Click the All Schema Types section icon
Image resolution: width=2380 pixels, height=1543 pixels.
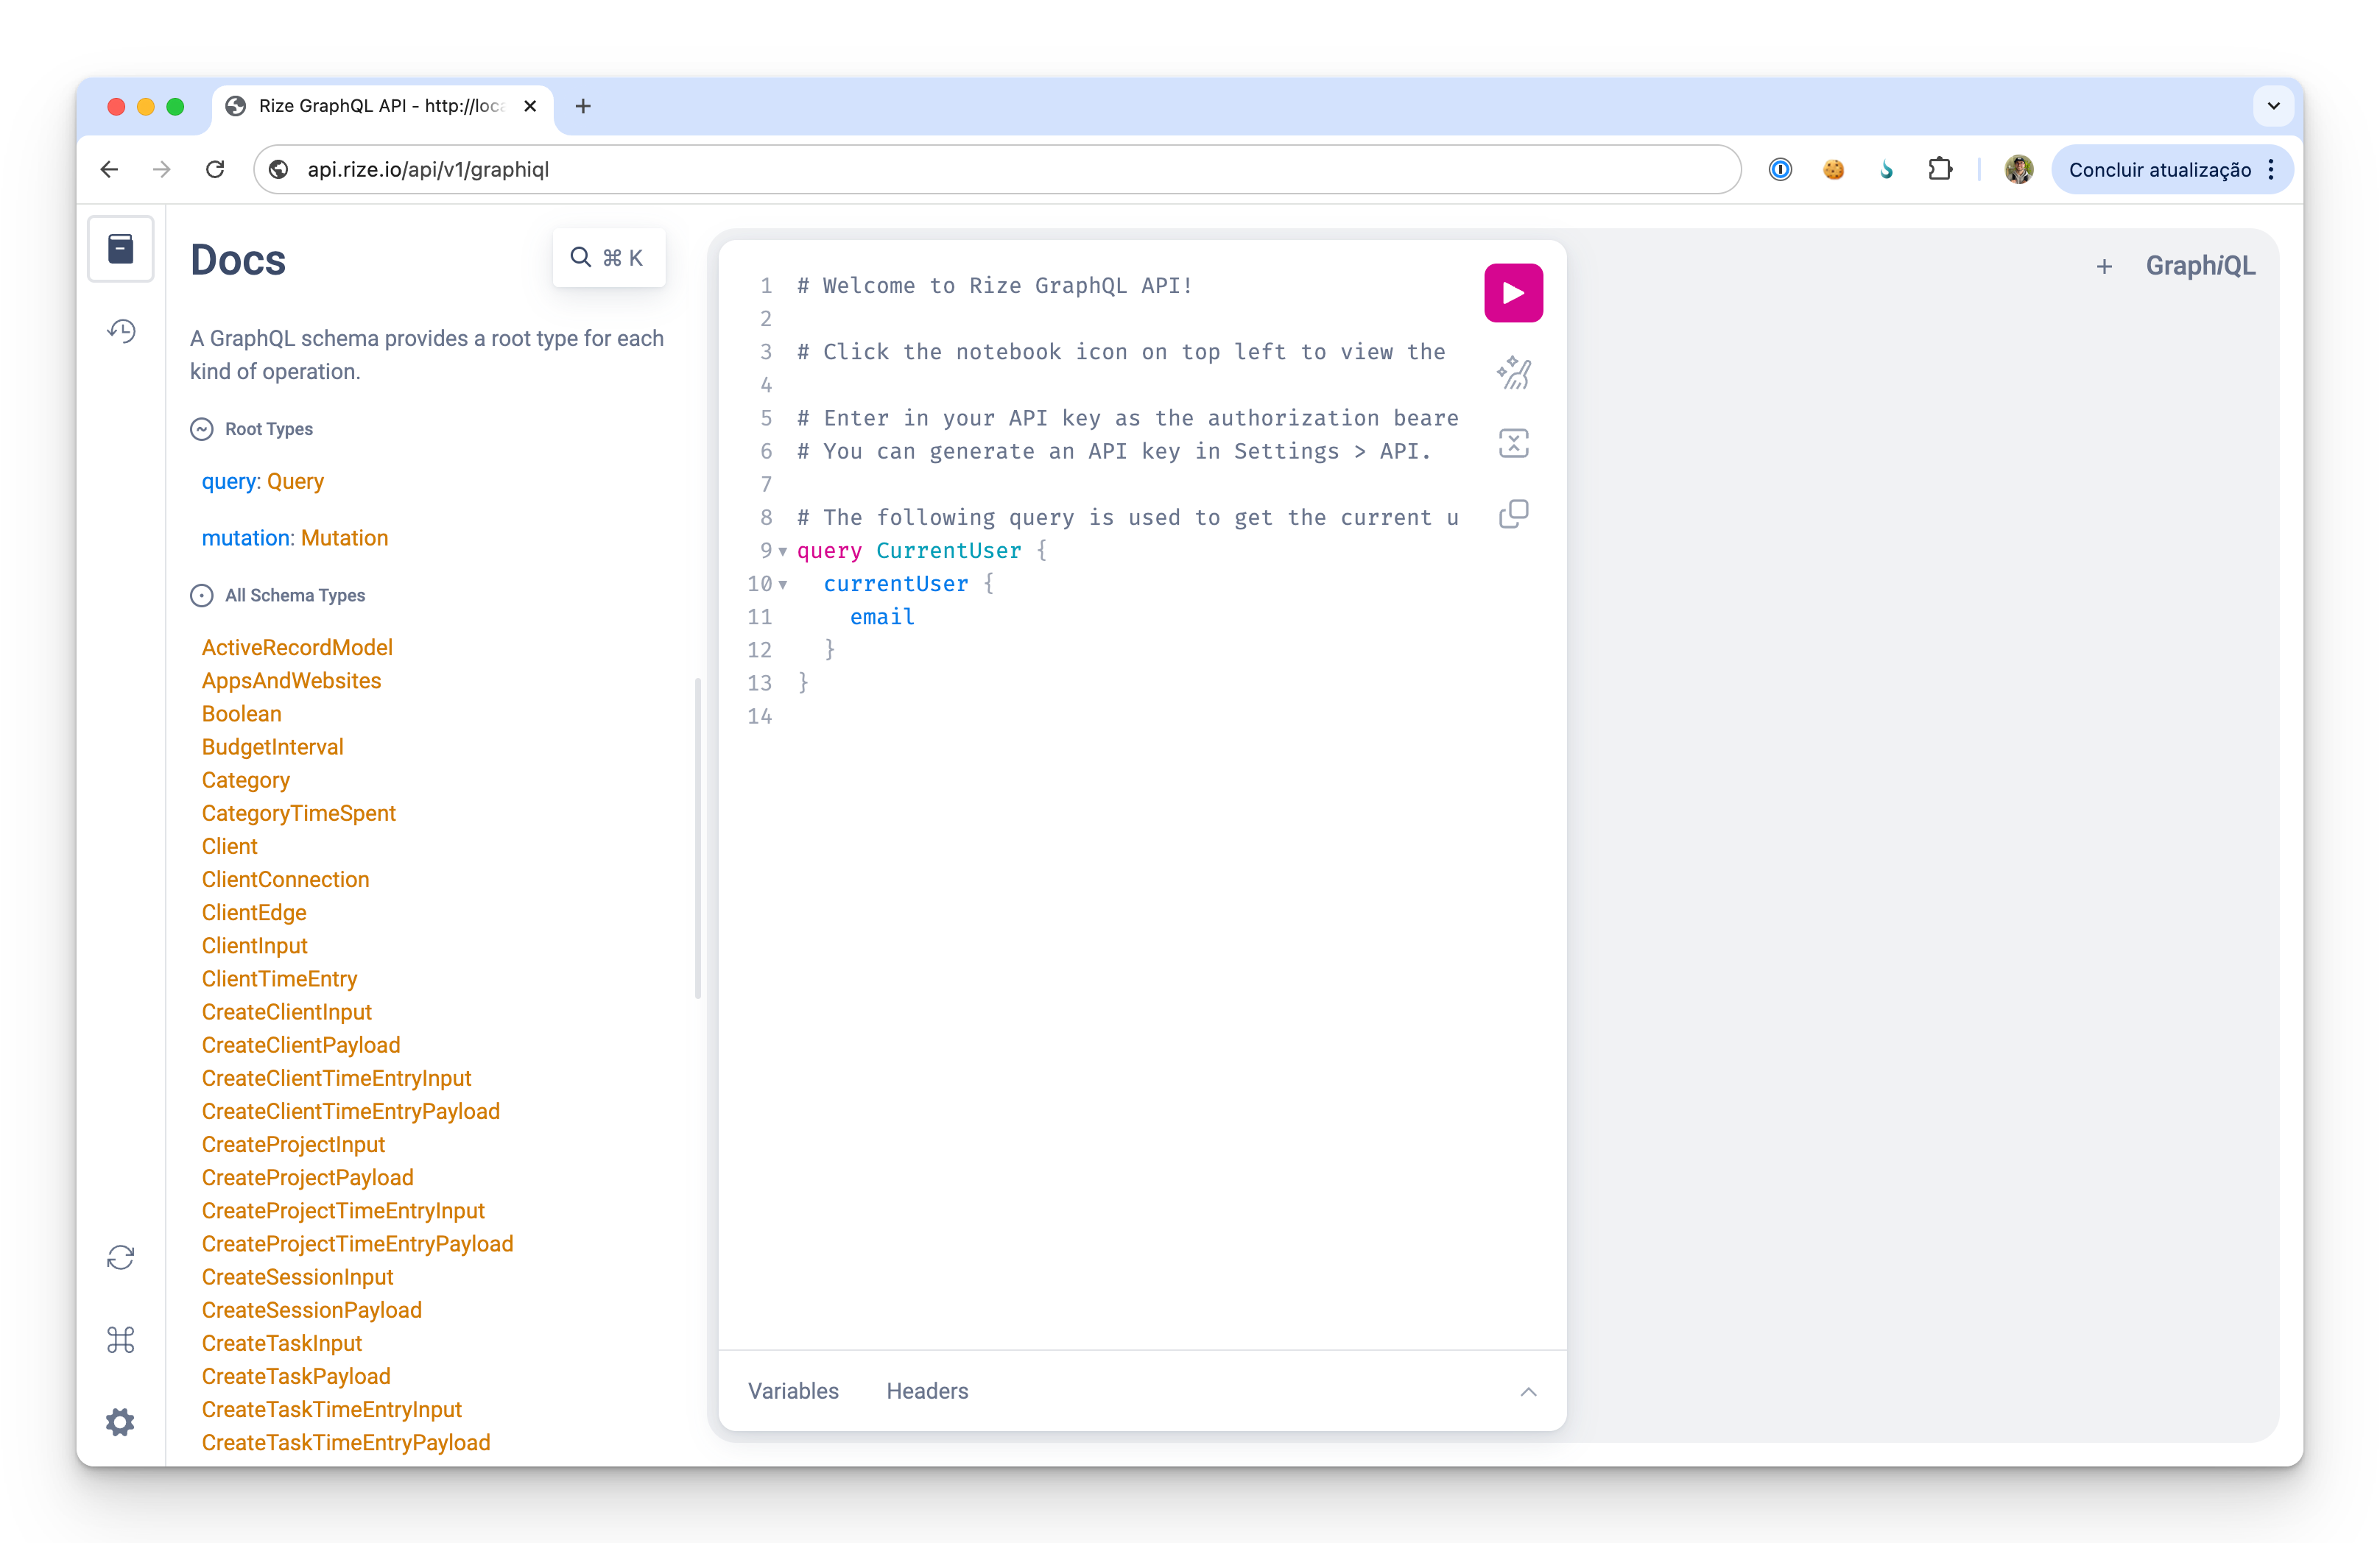(202, 596)
